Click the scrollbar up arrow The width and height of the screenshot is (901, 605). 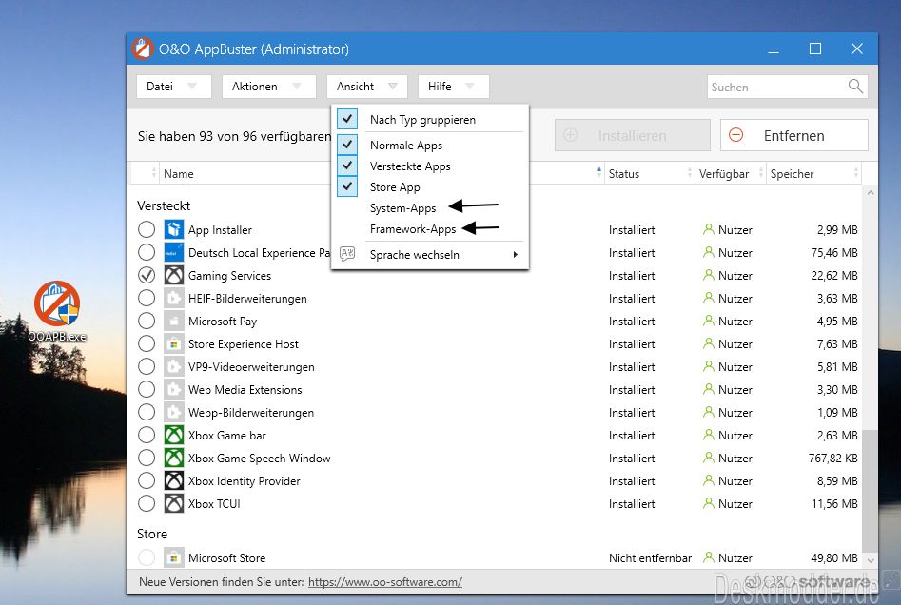(870, 193)
